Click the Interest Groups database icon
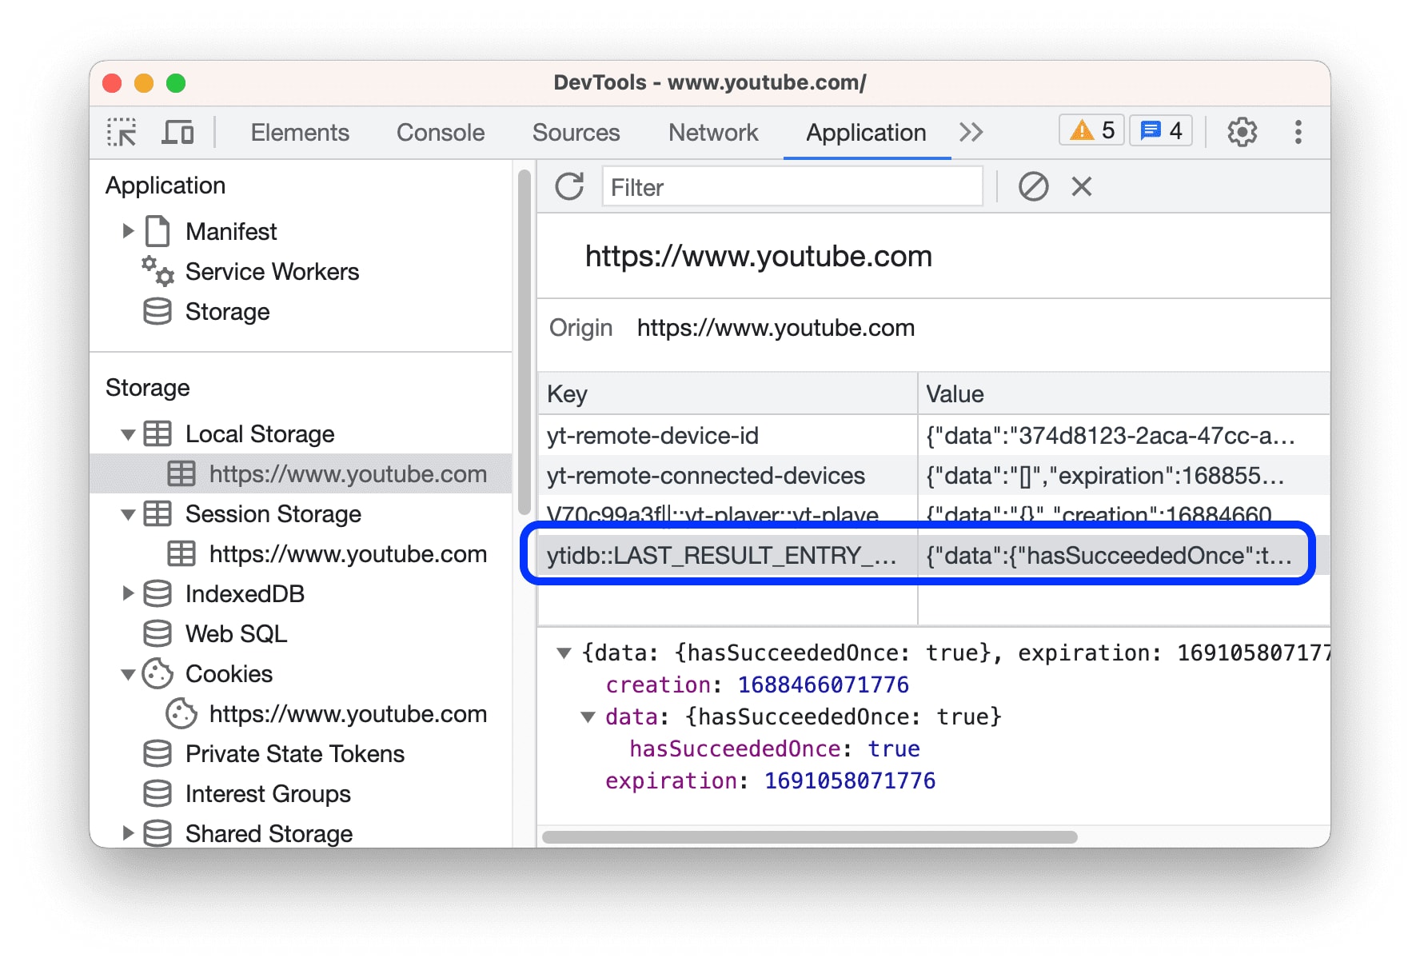This screenshot has width=1420, height=966. coord(158,793)
